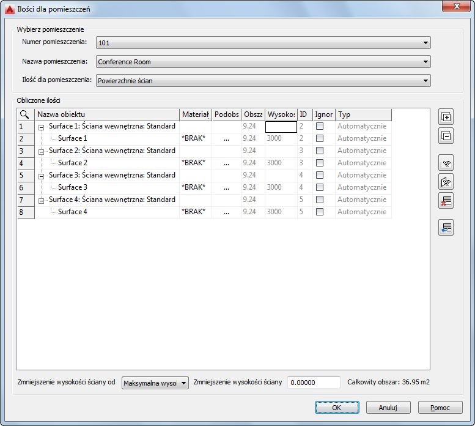475x426 pixels.
Task: Select row header number 5
Action: tap(26, 176)
